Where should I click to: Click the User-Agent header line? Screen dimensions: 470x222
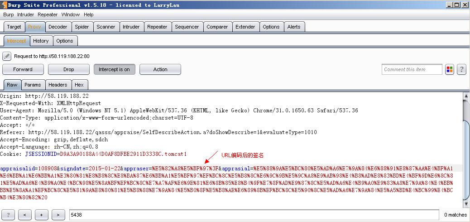pyautogui.click(x=179, y=111)
